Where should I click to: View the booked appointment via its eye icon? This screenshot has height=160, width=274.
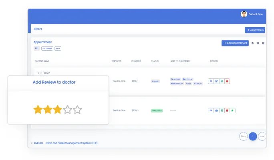[211, 81]
